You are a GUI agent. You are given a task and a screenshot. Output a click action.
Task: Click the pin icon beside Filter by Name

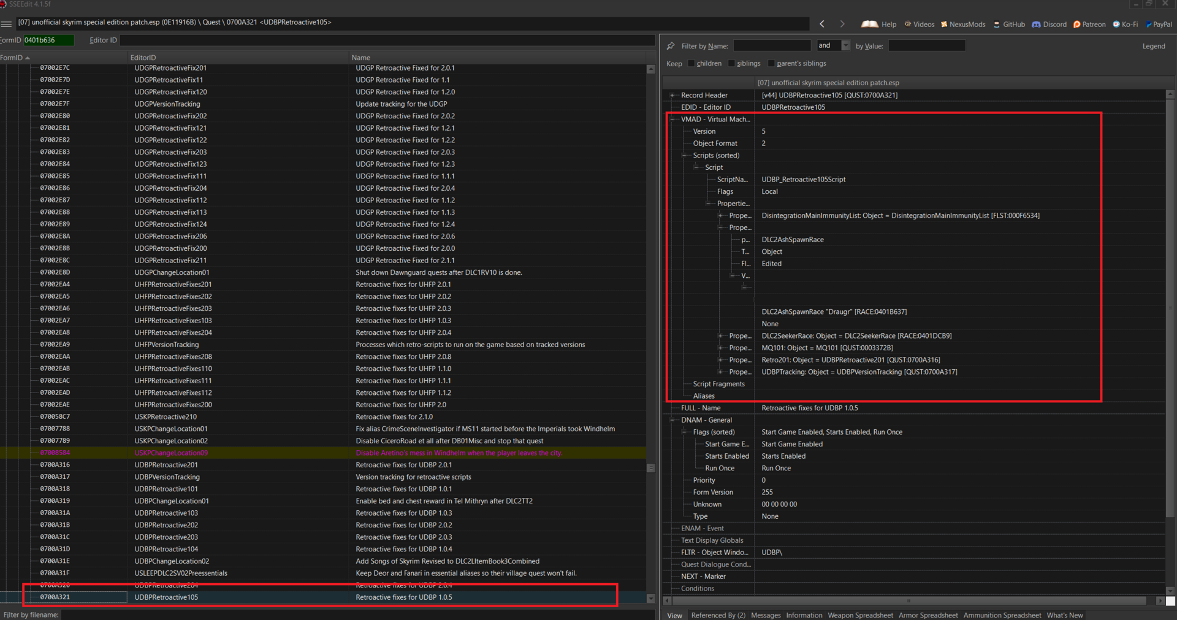[x=671, y=46]
